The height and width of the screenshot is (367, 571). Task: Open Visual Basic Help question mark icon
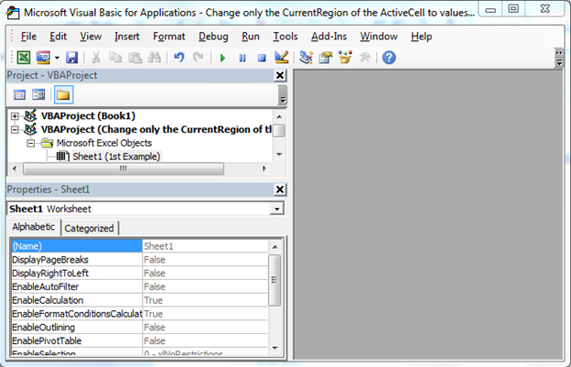click(x=389, y=58)
